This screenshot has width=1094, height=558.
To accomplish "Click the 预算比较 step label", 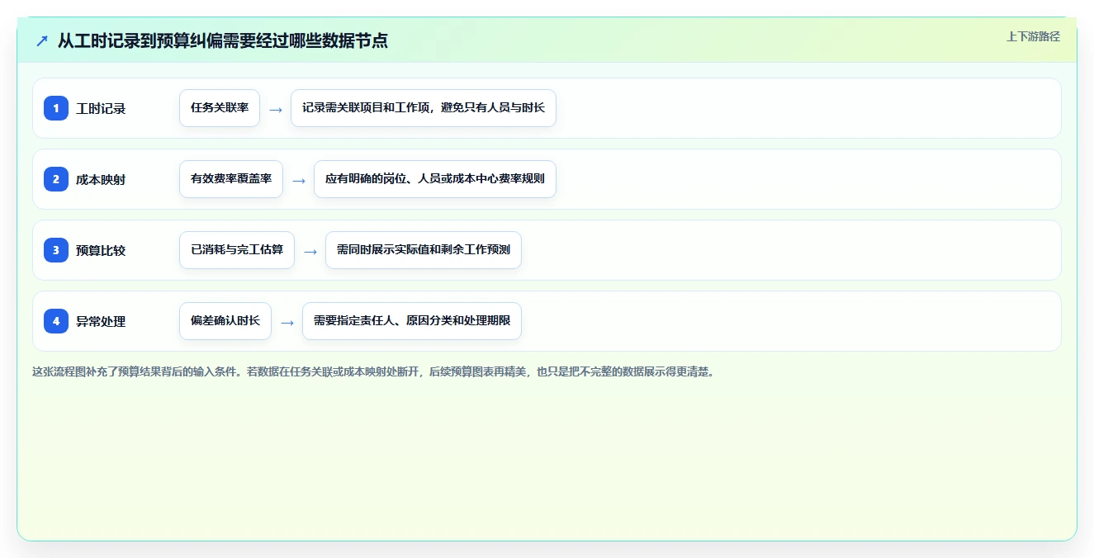I will pyautogui.click(x=101, y=251).
